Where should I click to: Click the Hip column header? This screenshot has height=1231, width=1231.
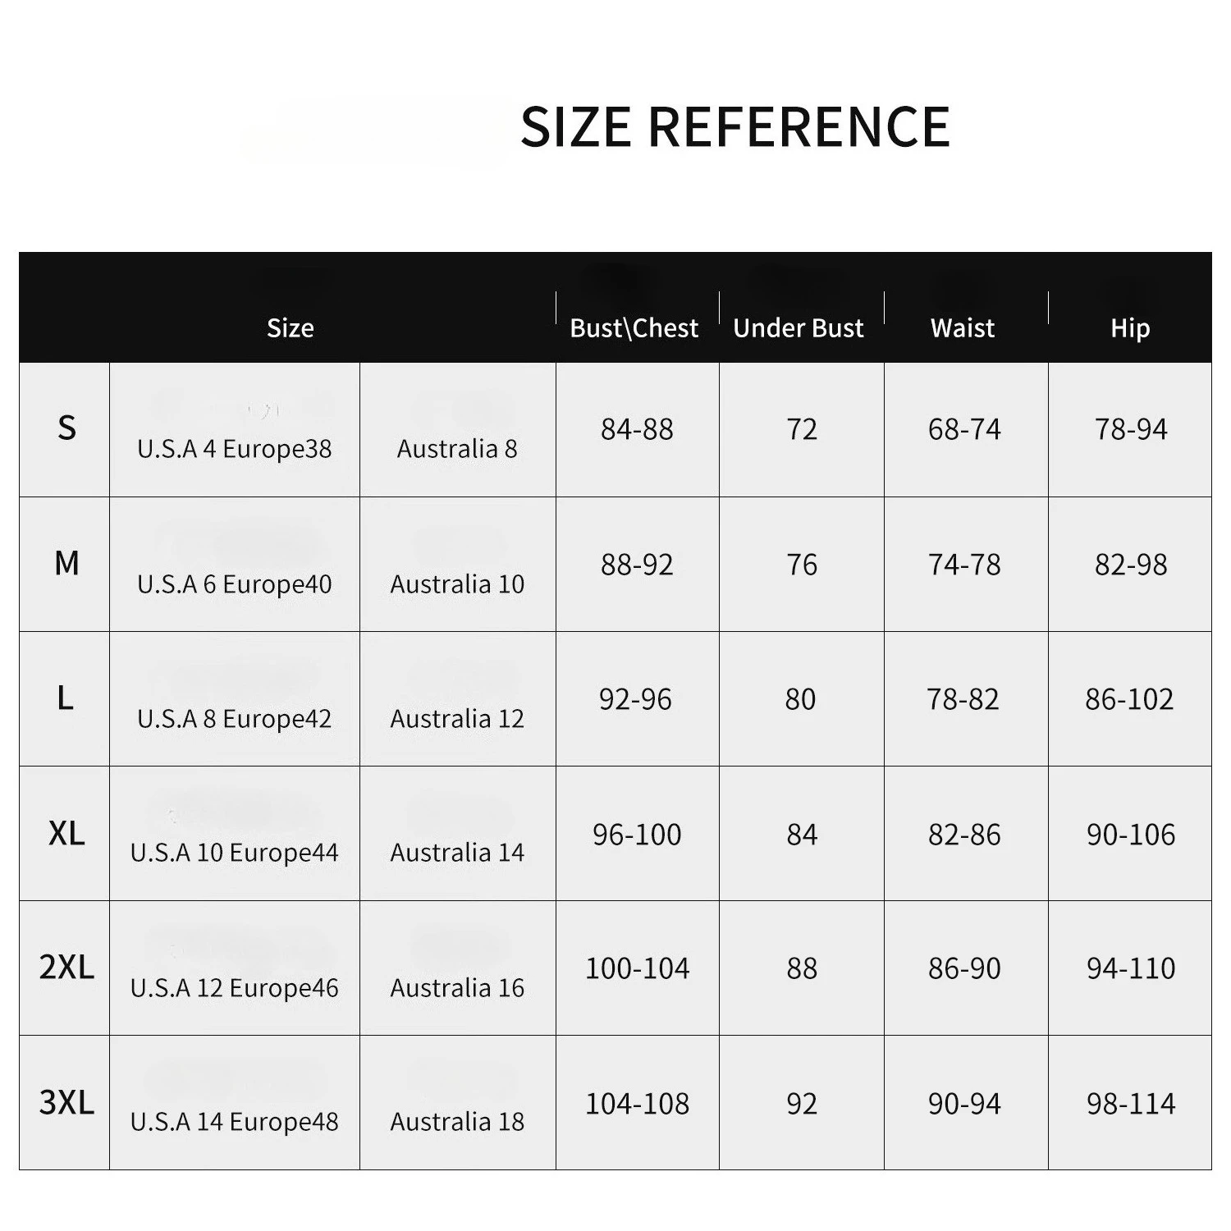point(1130,328)
